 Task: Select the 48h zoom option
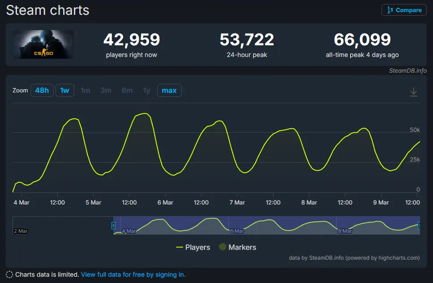coord(42,90)
